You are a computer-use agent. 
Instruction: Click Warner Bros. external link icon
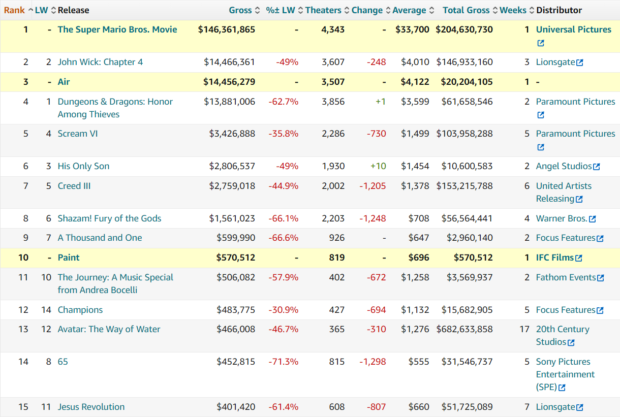(x=593, y=219)
